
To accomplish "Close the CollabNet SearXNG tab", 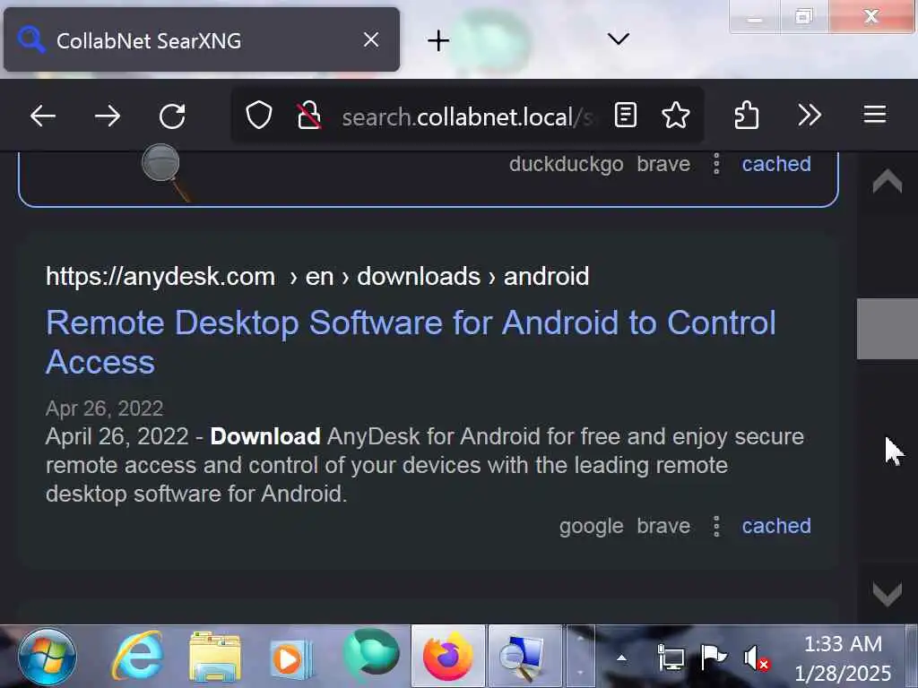I will click(x=371, y=39).
